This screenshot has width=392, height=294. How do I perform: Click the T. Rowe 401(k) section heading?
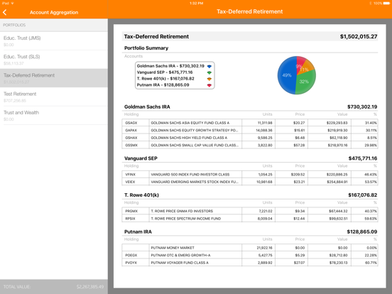point(141,195)
